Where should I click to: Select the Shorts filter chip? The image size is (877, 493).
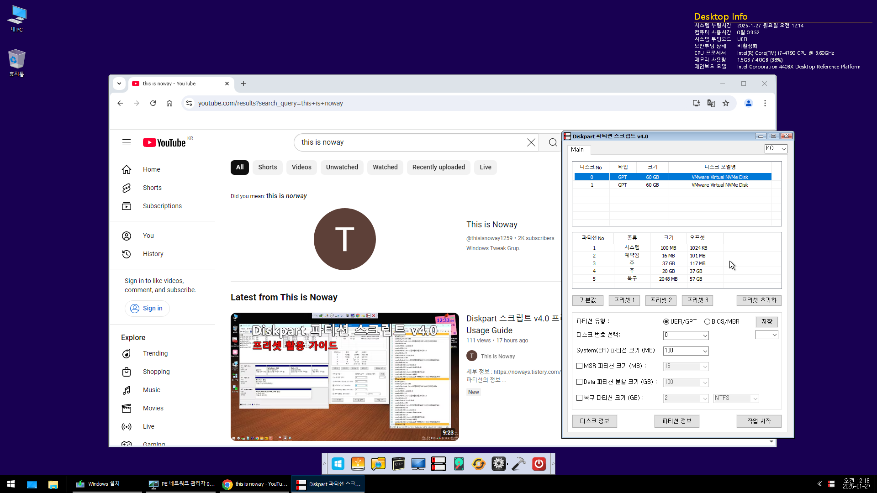click(268, 167)
